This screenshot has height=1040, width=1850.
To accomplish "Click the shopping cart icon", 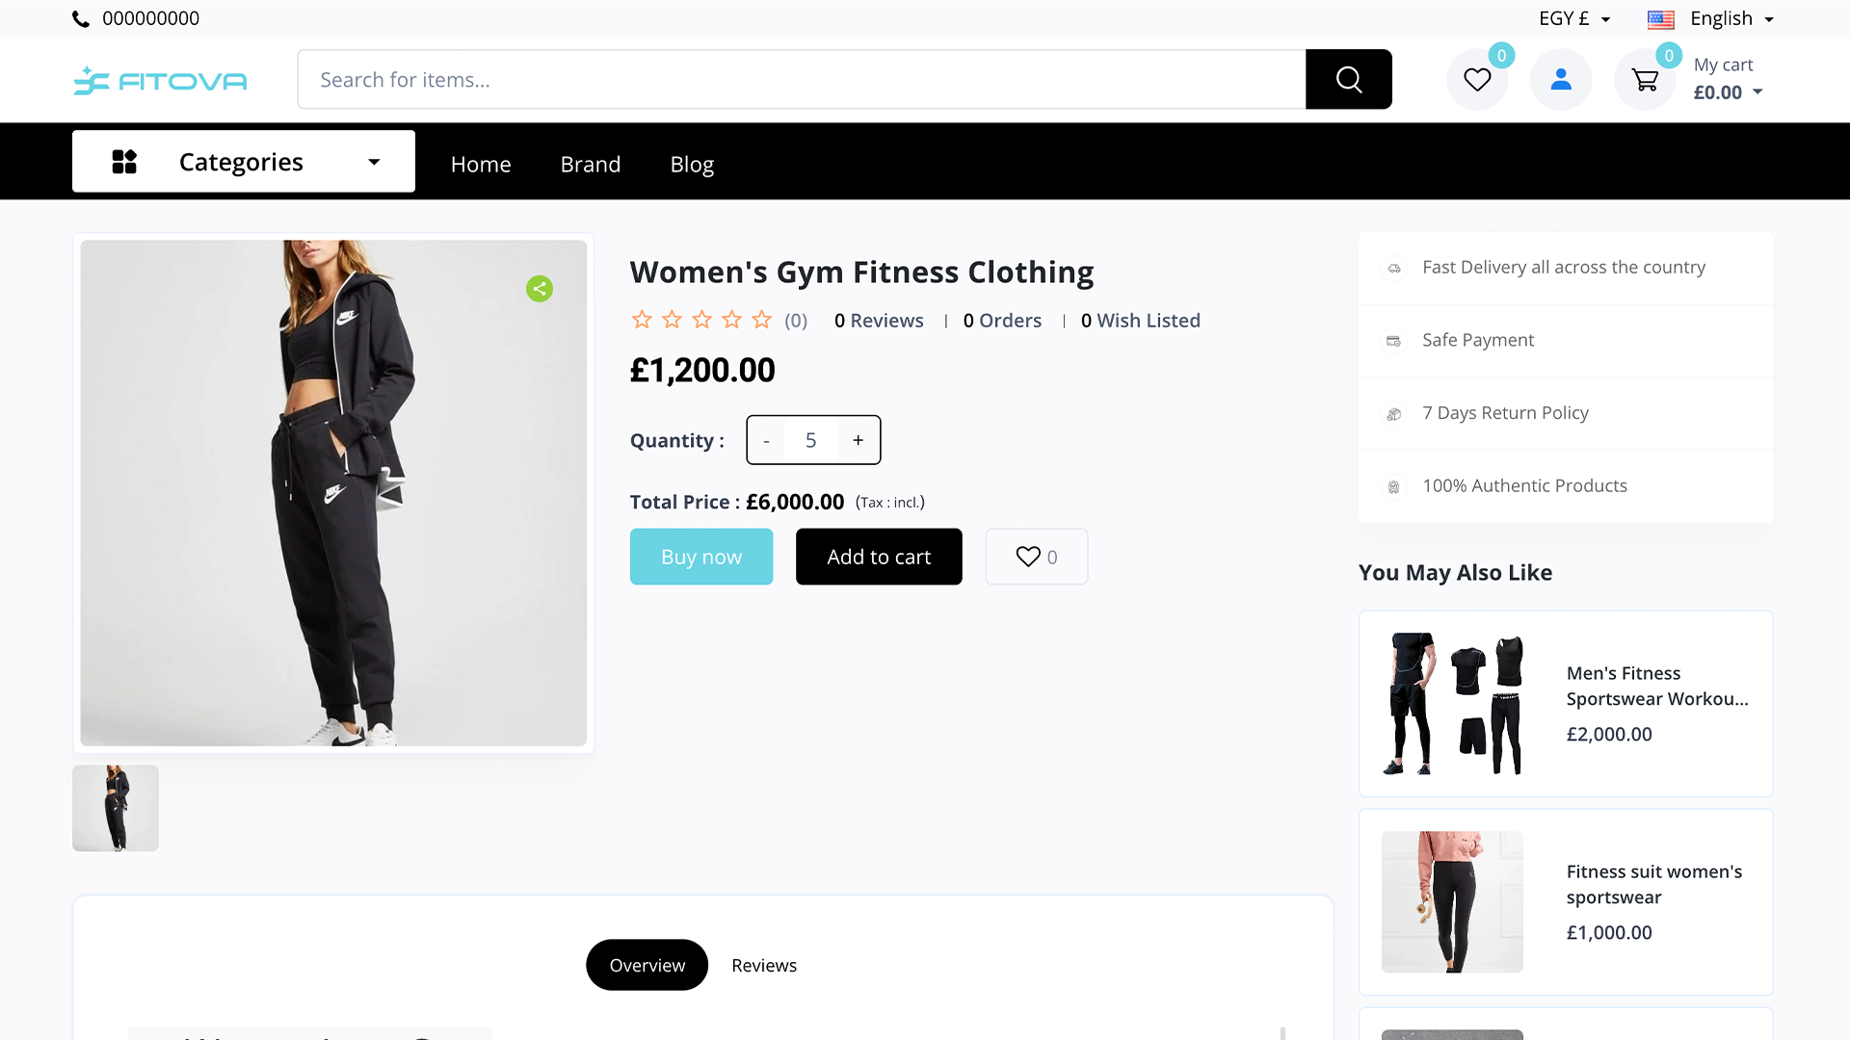I will pyautogui.click(x=1645, y=80).
